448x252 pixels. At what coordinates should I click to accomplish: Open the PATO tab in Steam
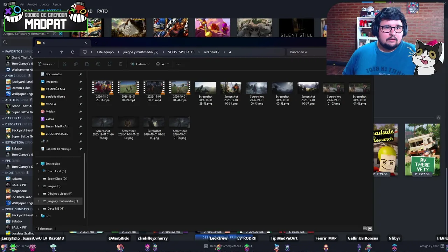(x=102, y=11)
